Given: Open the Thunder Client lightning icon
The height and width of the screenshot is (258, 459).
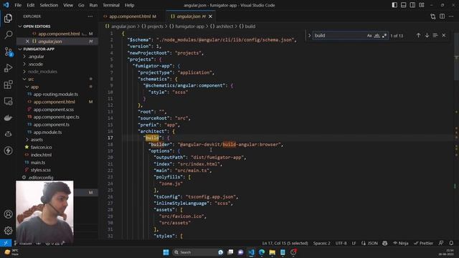Looking at the screenshot, I should tap(8, 150).
